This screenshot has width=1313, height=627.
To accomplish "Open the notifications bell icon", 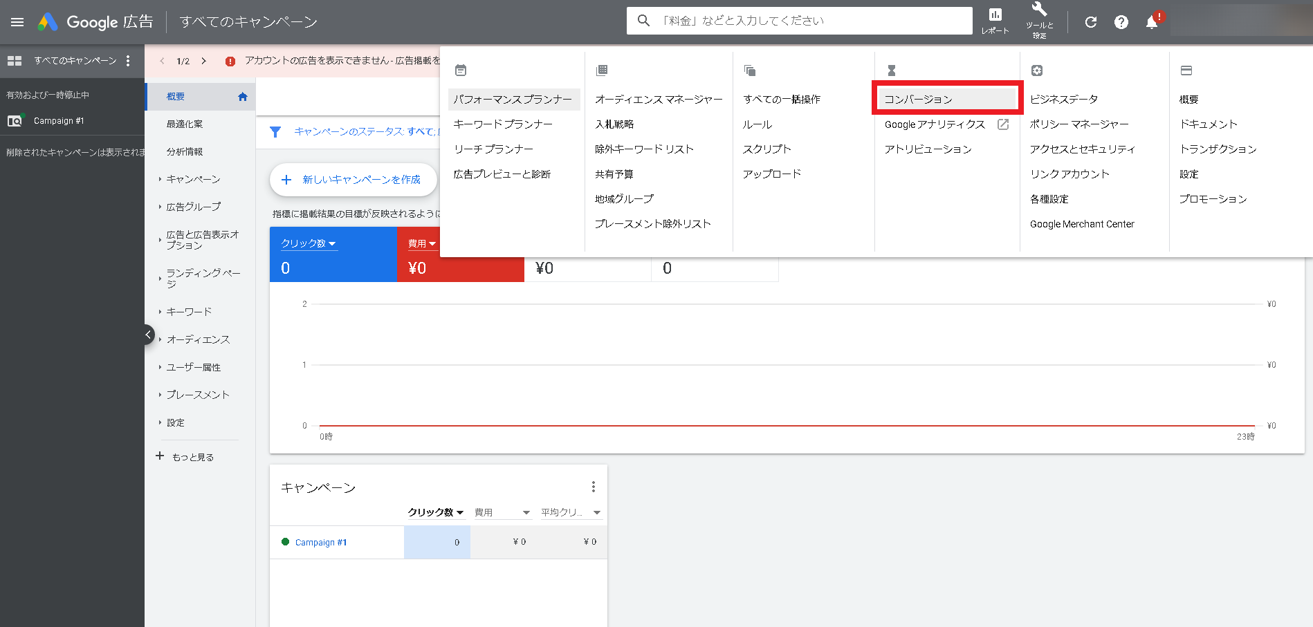I will 1152,22.
